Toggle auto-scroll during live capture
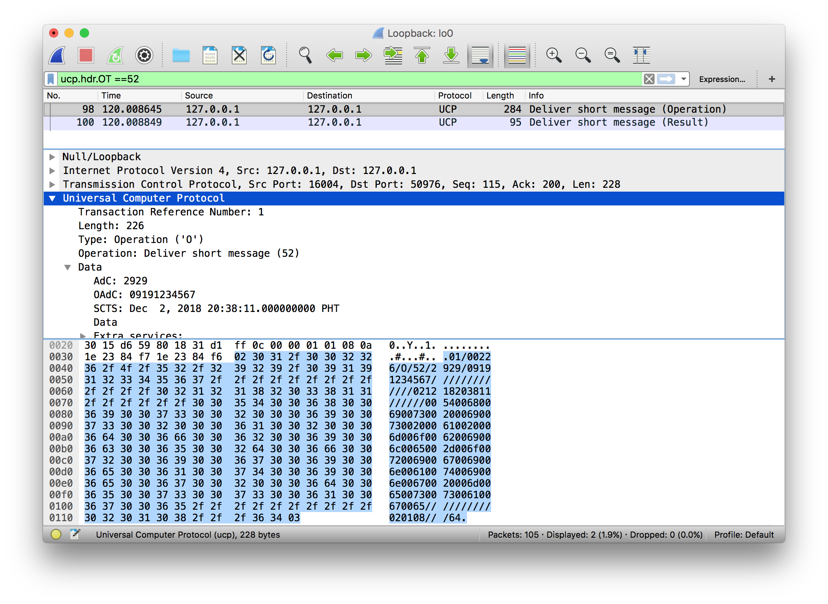This screenshot has width=828, height=604. tap(480, 56)
